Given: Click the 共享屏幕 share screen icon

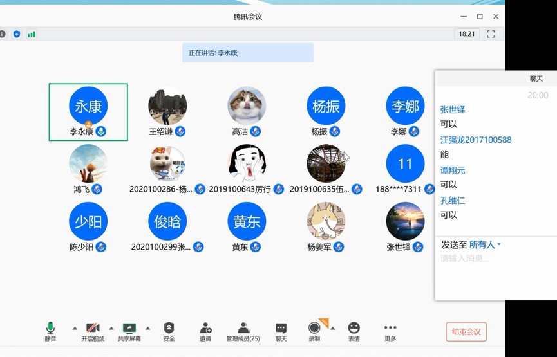Looking at the screenshot, I should (x=129, y=328).
